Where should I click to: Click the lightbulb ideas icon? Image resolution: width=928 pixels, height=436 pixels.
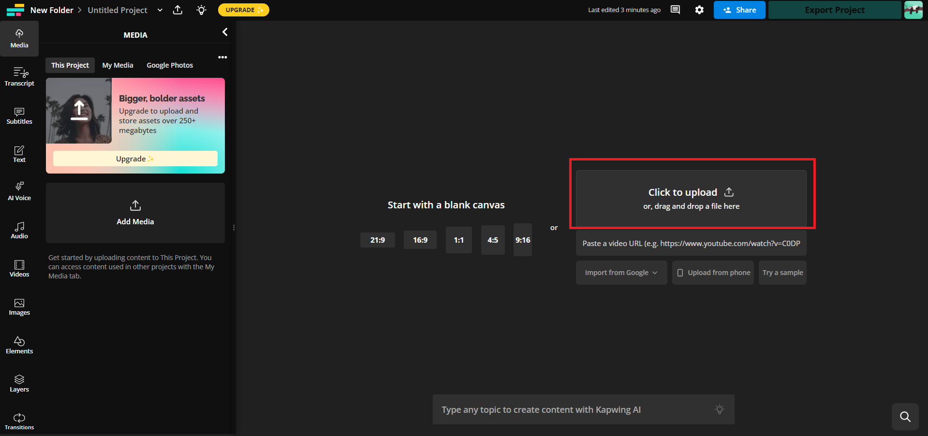tap(202, 10)
